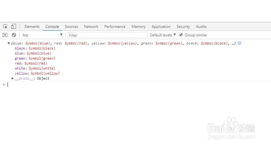Show the console sidebar icon
The width and height of the screenshot is (271, 146).
pos(5,35)
